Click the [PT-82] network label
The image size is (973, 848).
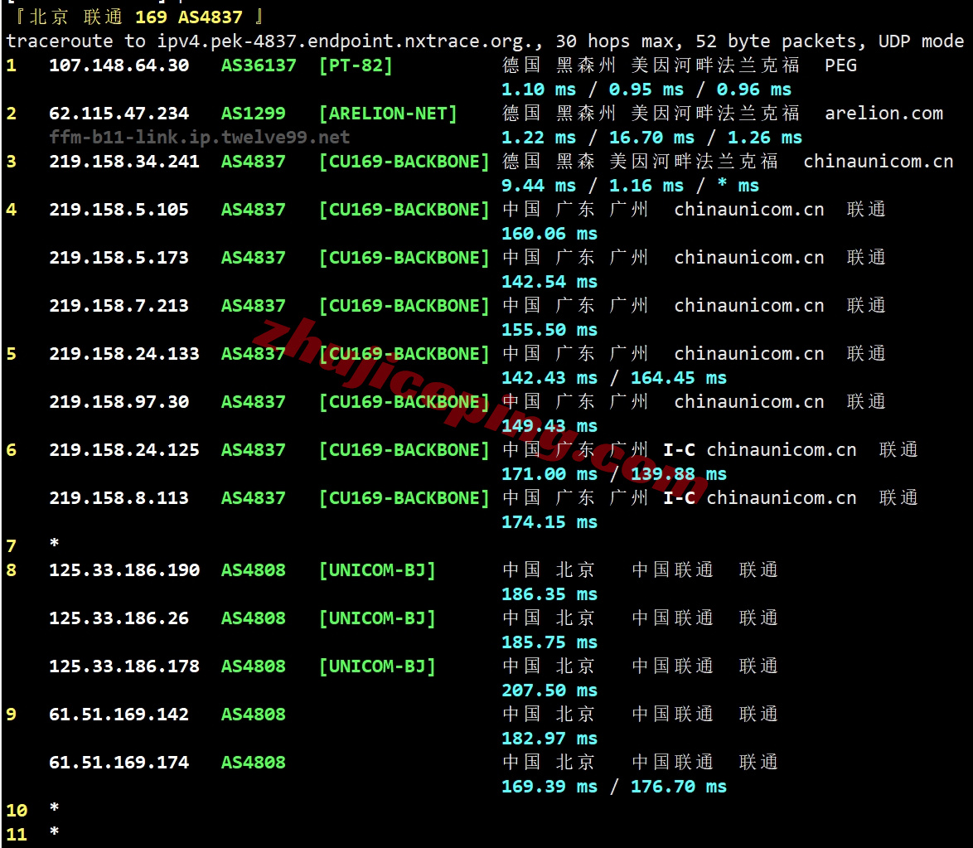pos(355,65)
